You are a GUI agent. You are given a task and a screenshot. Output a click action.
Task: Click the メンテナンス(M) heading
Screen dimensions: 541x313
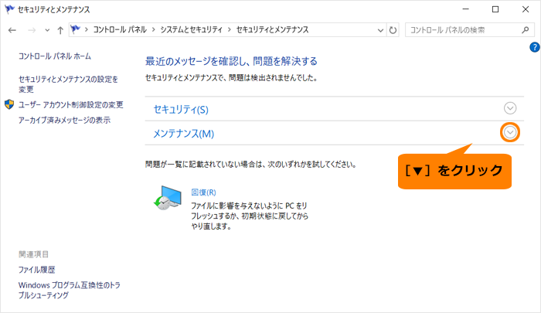pyautogui.click(x=184, y=134)
